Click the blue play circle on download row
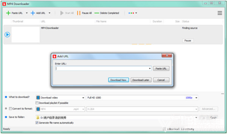The height and width of the screenshot is (134, 227). [7, 35]
